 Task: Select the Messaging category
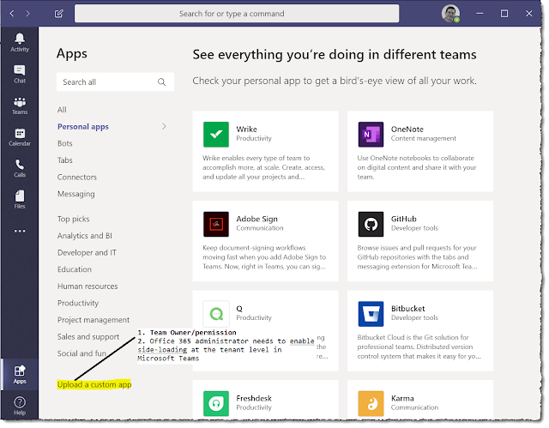pos(76,194)
